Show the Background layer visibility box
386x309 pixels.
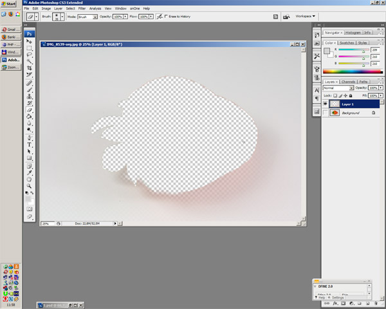tap(326, 113)
